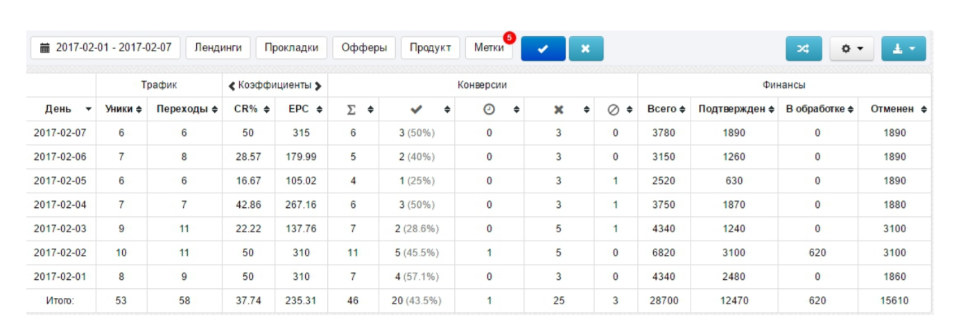Sort by rejected conversions X column
The height and width of the screenshot is (334, 954).
559,109
